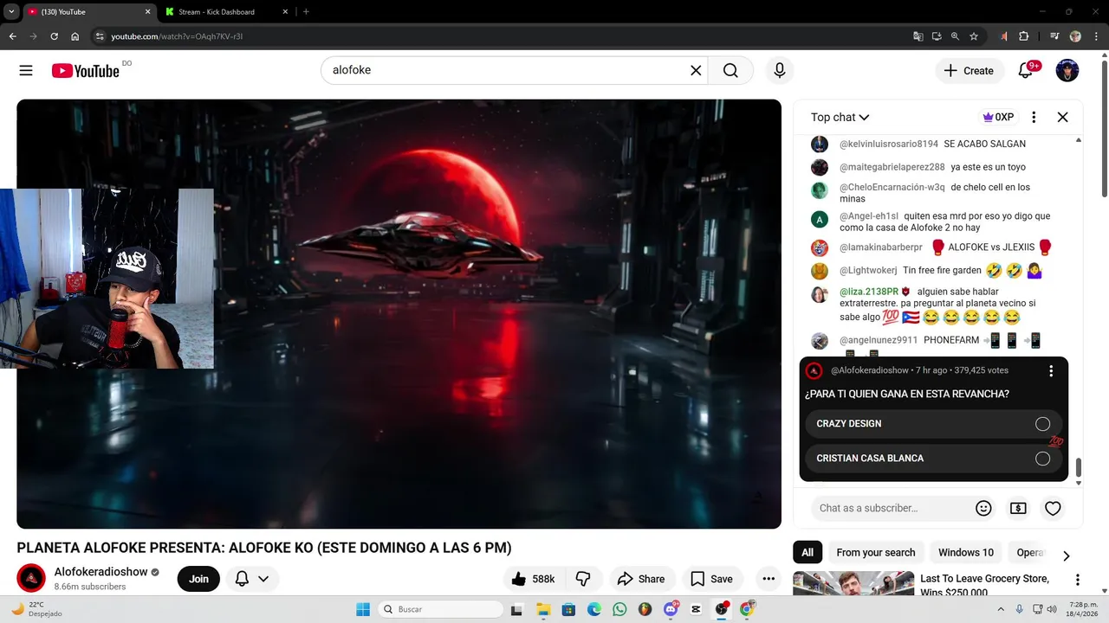1109x623 pixels.
Task: Click the @liza.2138PR chat username
Action: [869, 292]
